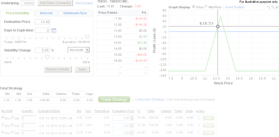Follow the Find Symbol link

click(84, 3)
